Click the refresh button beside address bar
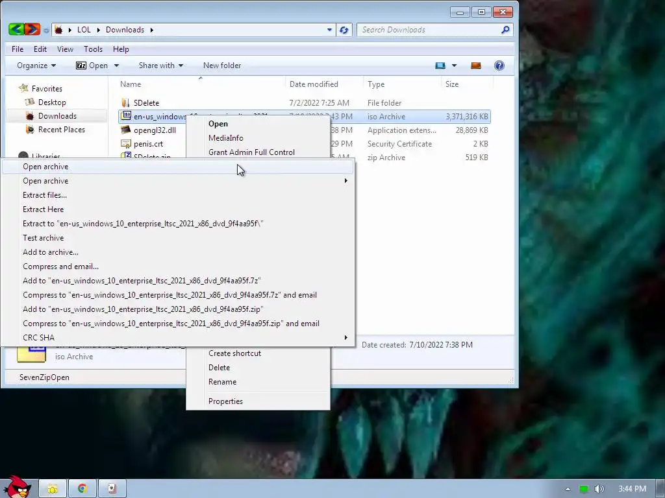665x498 pixels. (344, 30)
